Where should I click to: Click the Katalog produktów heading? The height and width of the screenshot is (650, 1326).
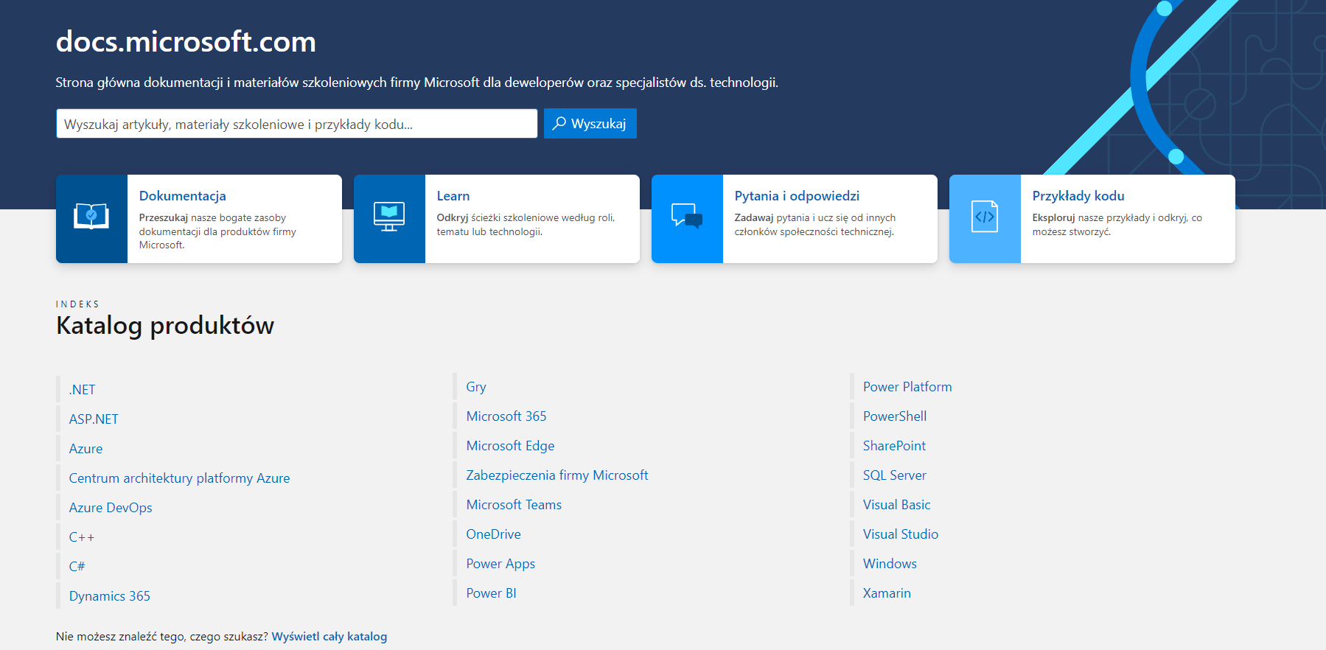pyautogui.click(x=165, y=325)
